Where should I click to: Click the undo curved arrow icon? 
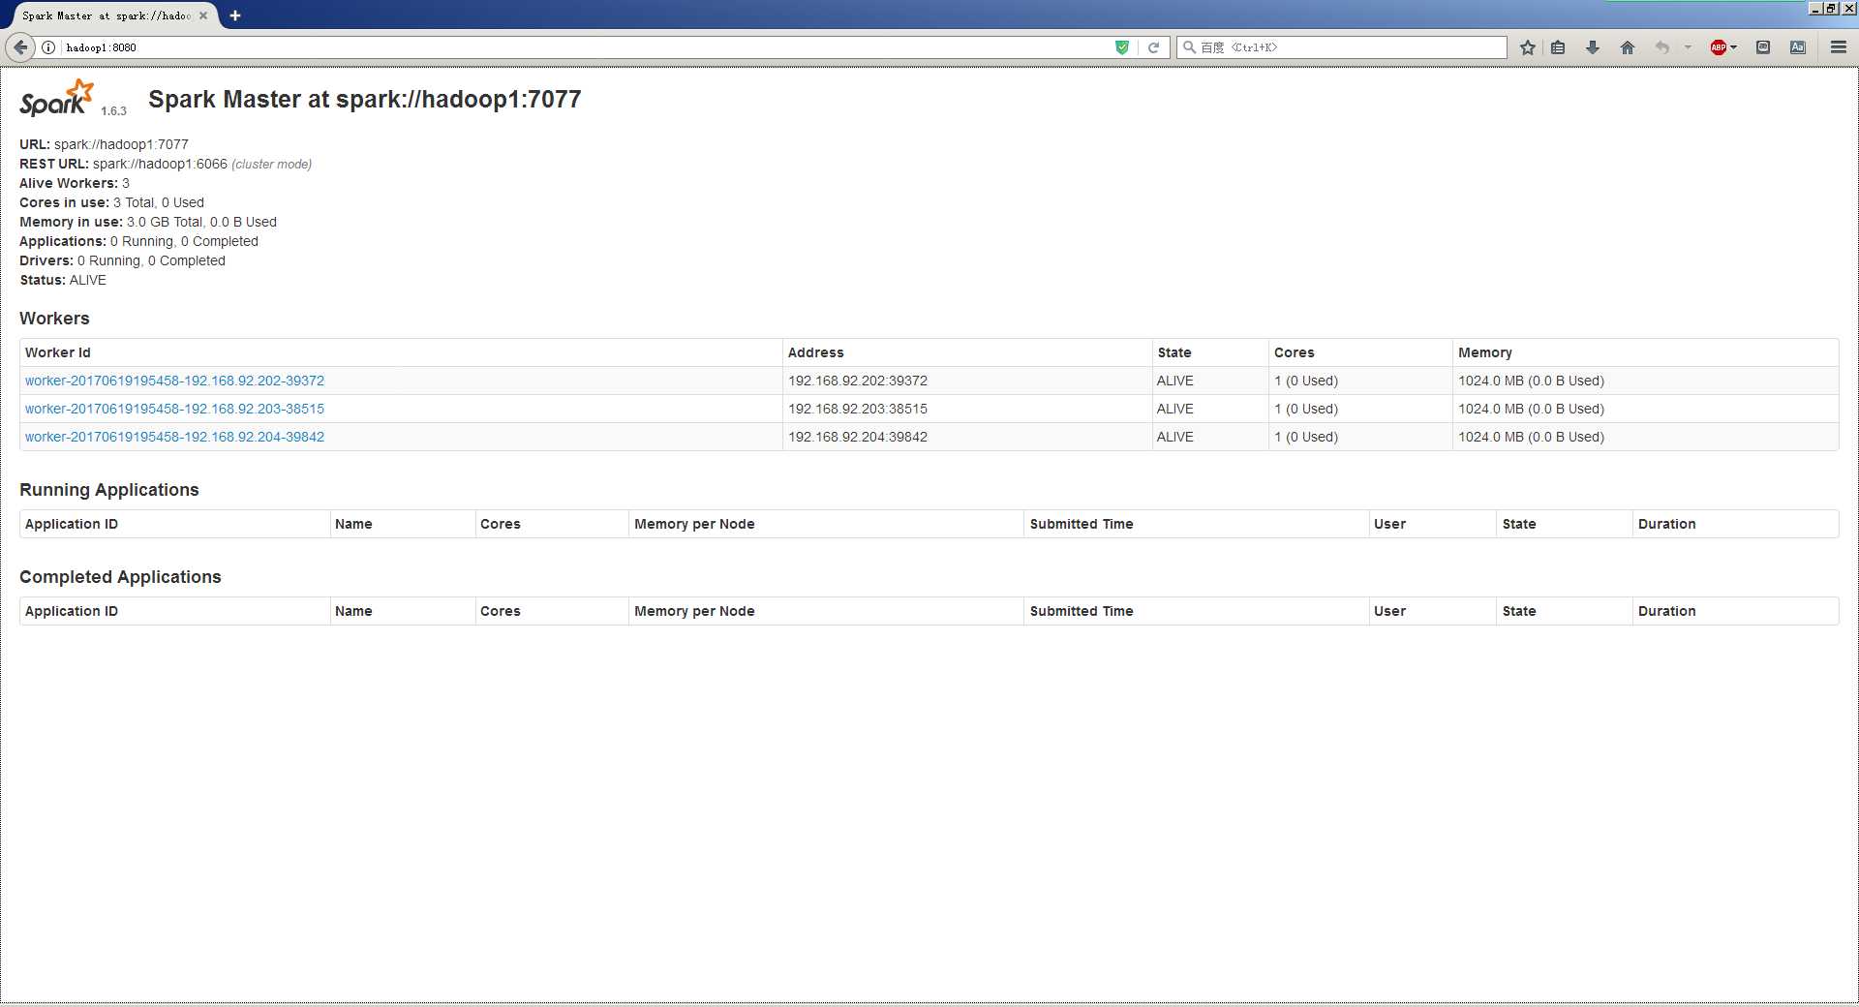pyautogui.click(x=1662, y=47)
